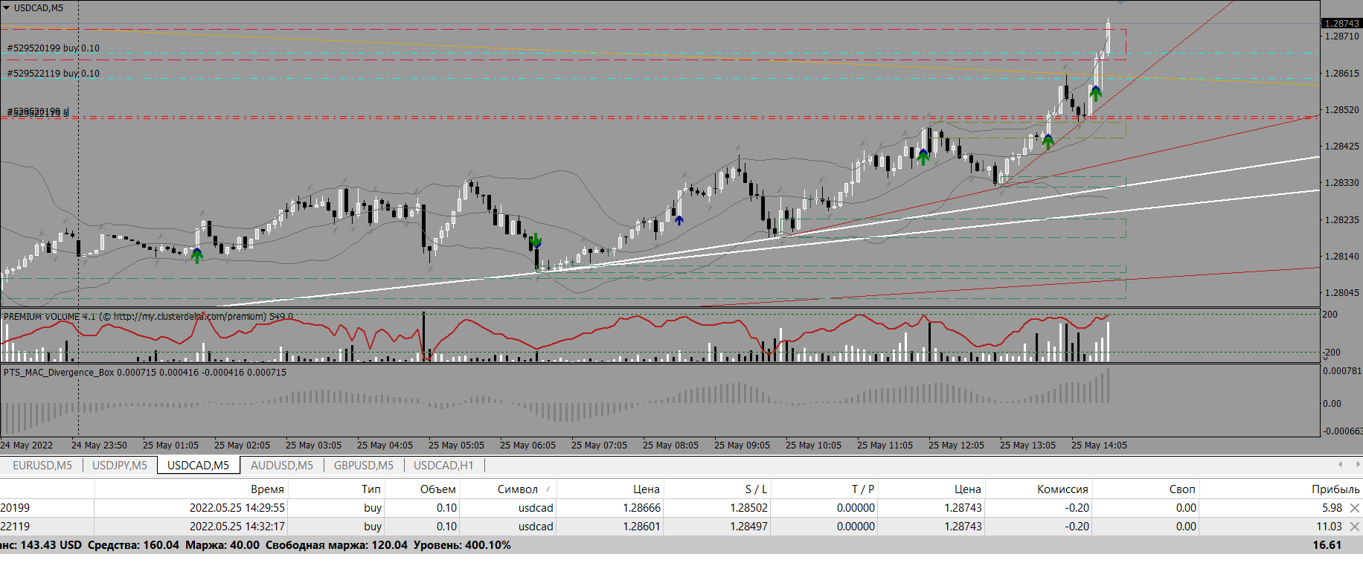Viewport: 1363px width, 566px height.
Task: Expand the triangle beside USDCAD,M5 title
Action: click(7, 8)
